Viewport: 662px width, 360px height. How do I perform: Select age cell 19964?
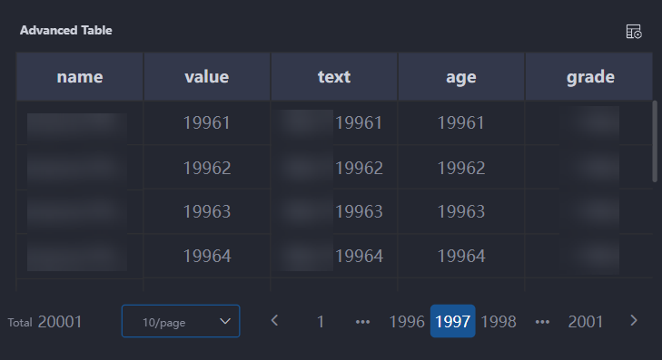[461, 256]
